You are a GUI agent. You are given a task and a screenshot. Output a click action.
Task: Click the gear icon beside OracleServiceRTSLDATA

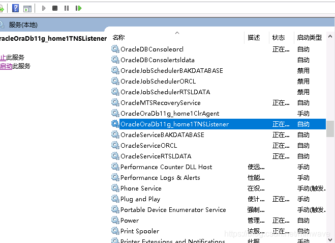[x=115, y=156]
